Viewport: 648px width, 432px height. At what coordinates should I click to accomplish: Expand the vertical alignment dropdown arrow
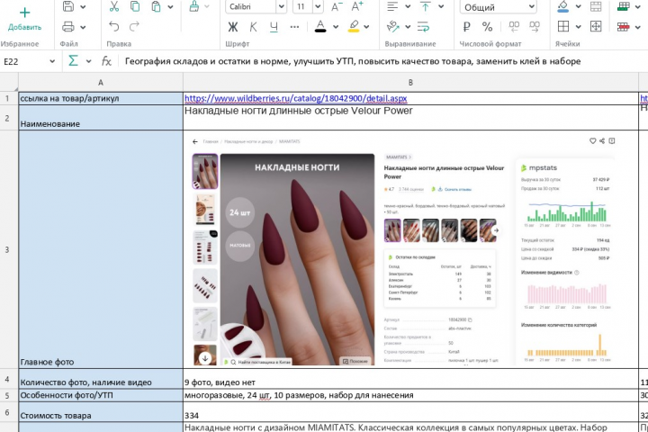441,6
